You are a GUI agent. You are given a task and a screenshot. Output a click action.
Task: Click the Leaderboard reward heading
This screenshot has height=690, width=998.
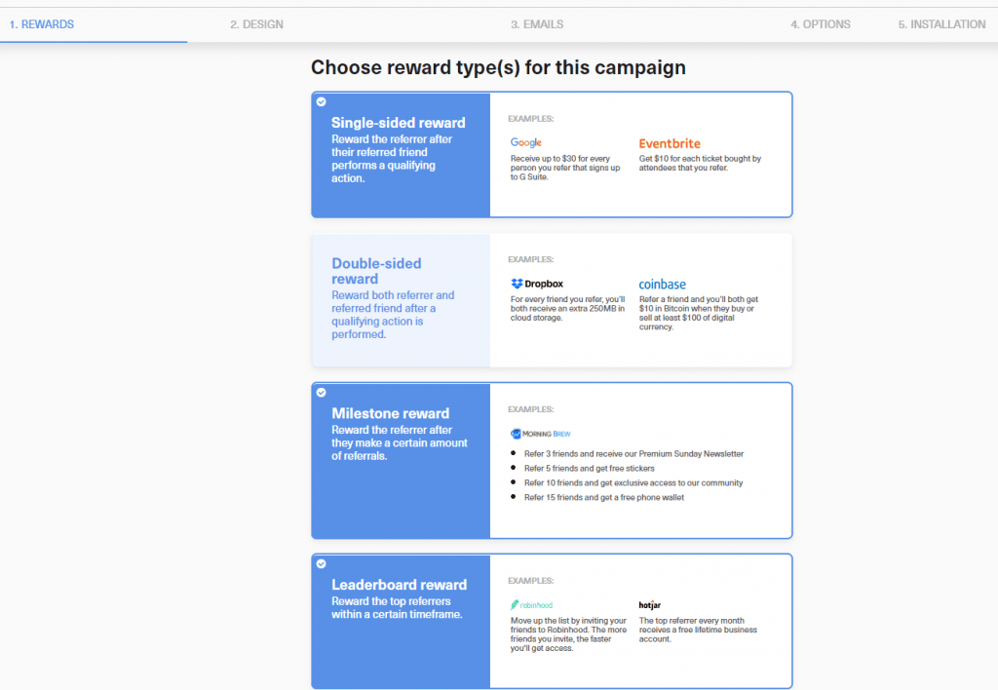click(x=399, y=585)
